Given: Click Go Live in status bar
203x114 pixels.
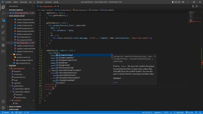Looking at the screenshot, I should click(189, 112).
